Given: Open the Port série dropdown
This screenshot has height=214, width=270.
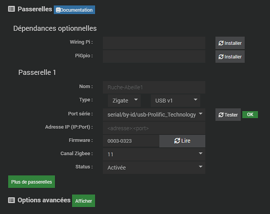Looking at the screenshot, I should tap(154, 115).
